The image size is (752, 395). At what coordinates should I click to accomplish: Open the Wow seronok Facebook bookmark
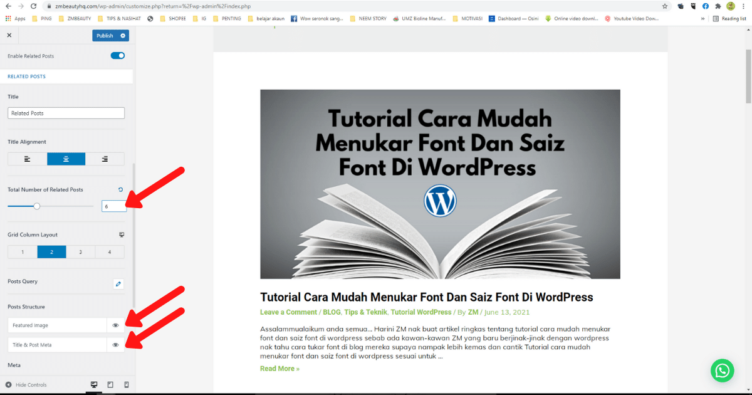click(x=317, y=19)
